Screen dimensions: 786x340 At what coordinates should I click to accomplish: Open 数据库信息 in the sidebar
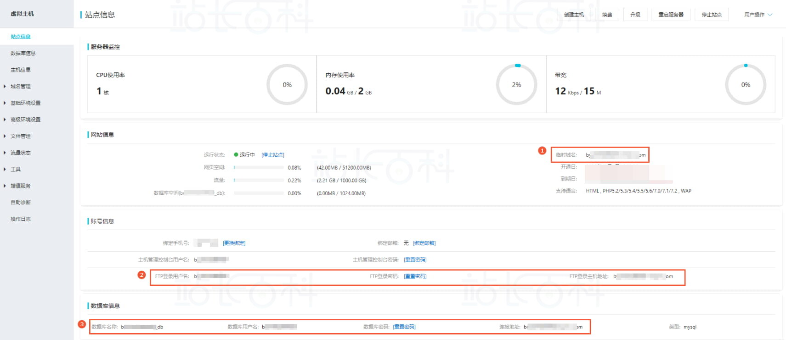(x=23, y=53)
